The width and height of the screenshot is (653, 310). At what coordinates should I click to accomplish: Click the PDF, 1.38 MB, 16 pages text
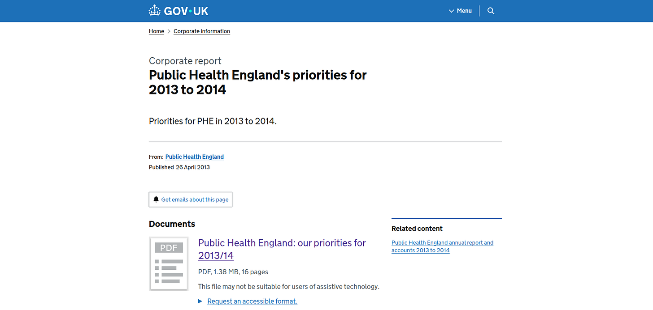pos(233,272)
